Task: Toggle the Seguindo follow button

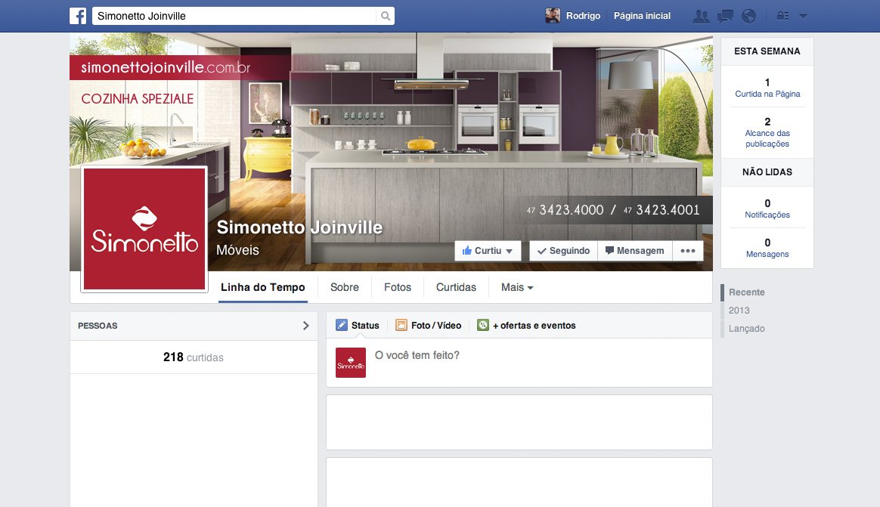Action: (563, 251)
